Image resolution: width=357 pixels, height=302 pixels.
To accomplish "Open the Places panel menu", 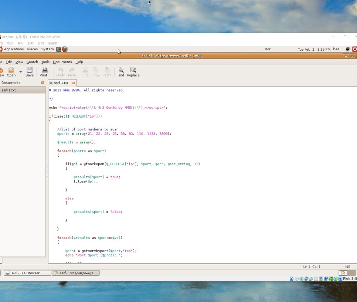I will 32,49.
